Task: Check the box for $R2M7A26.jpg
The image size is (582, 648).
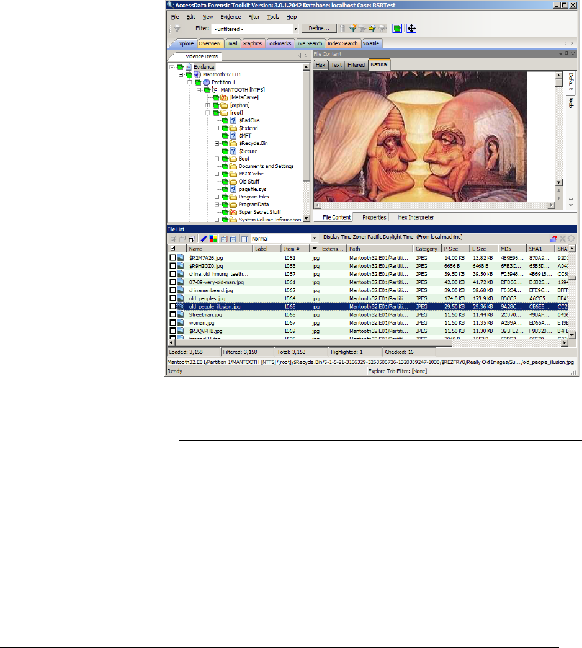Action: [172, 257]
